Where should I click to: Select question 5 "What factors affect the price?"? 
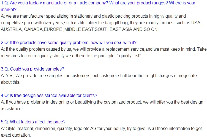[x=33, y=122]
